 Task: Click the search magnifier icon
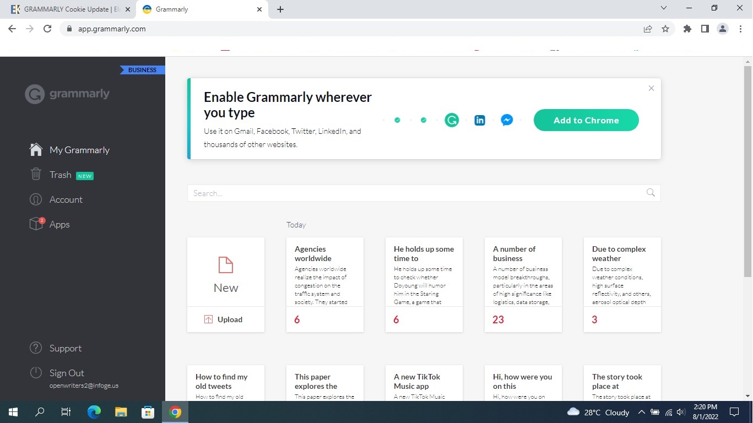pyautogui.click(x=651, y=193)
